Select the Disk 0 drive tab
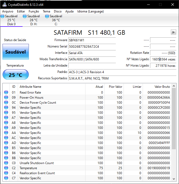This screenshot has width=179, height=184. pyautogui.click(x=11, y=20)
